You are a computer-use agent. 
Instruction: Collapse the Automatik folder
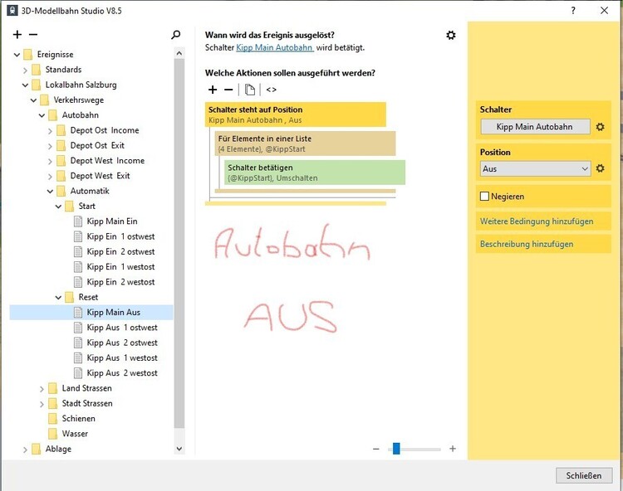tap(50, 191)
